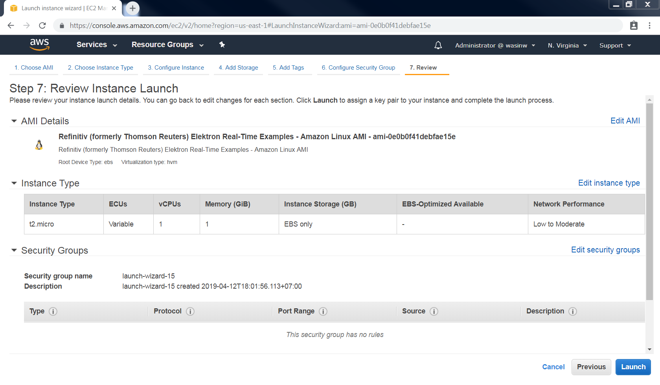Click the info icon next to Type
The image size is (660, 385).
(x=53, y=311)
